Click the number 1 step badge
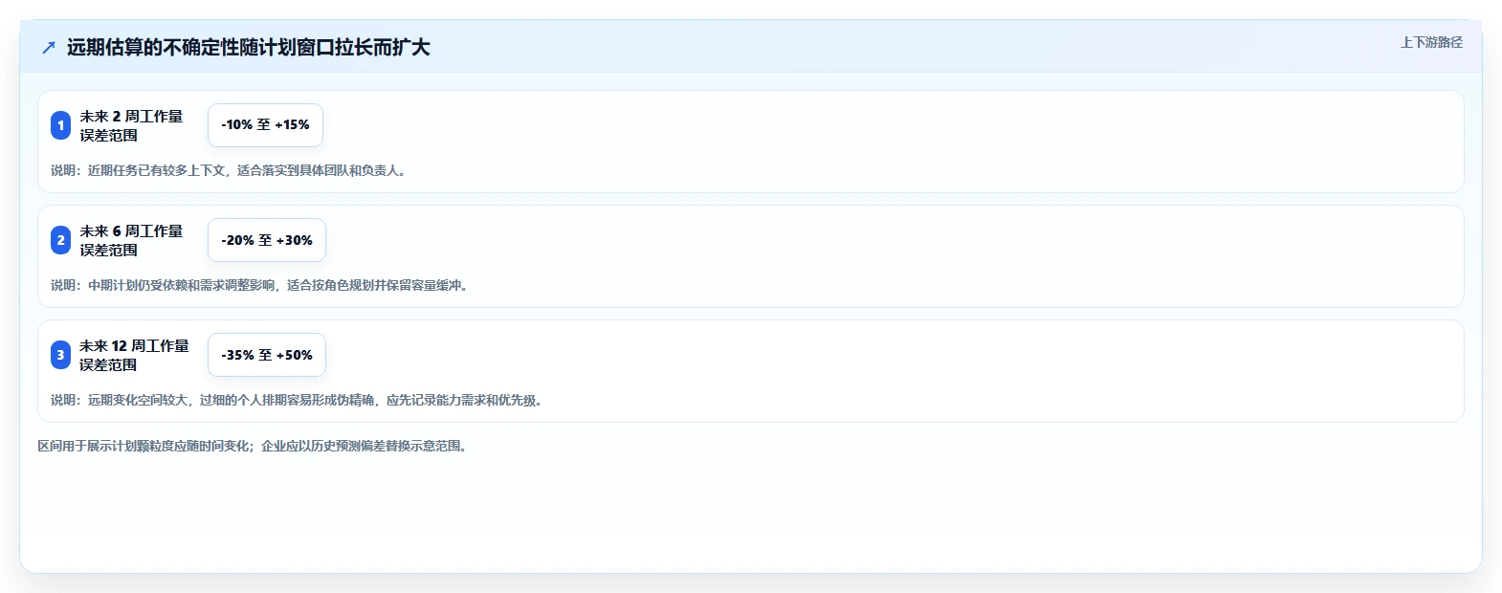 tap(60, 125)
